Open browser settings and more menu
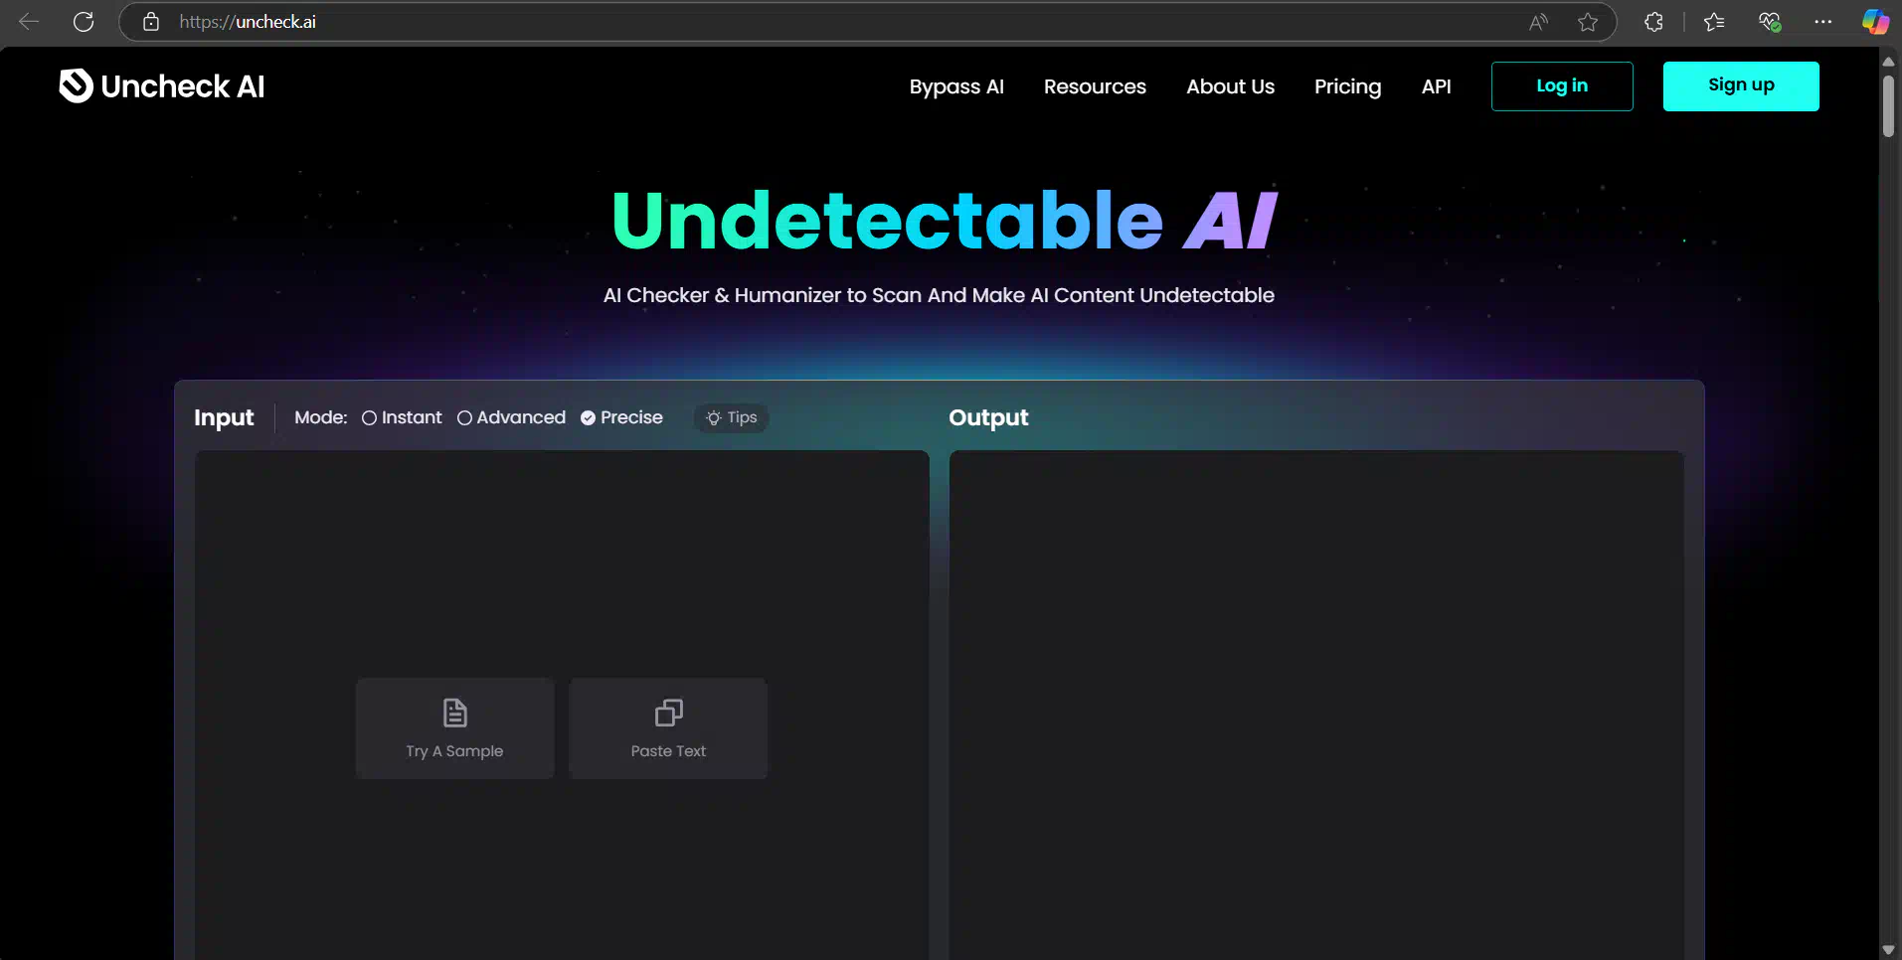 point(1822,22)
